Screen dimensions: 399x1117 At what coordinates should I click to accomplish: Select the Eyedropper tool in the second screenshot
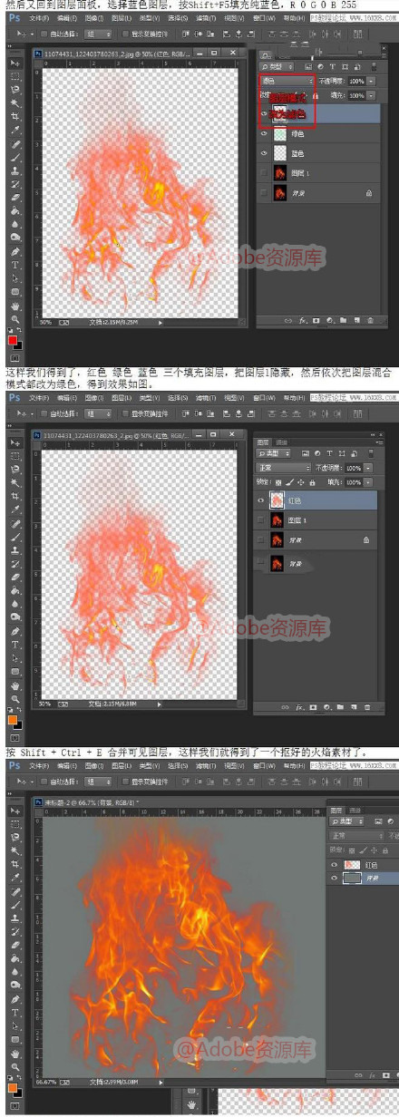pos(15,510)
